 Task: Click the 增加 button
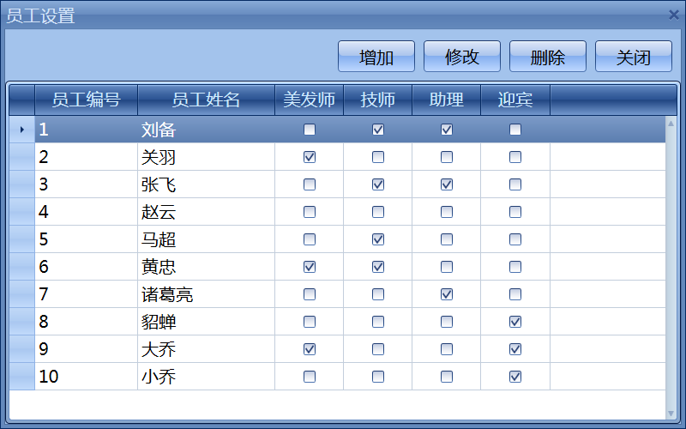(376, 57)
